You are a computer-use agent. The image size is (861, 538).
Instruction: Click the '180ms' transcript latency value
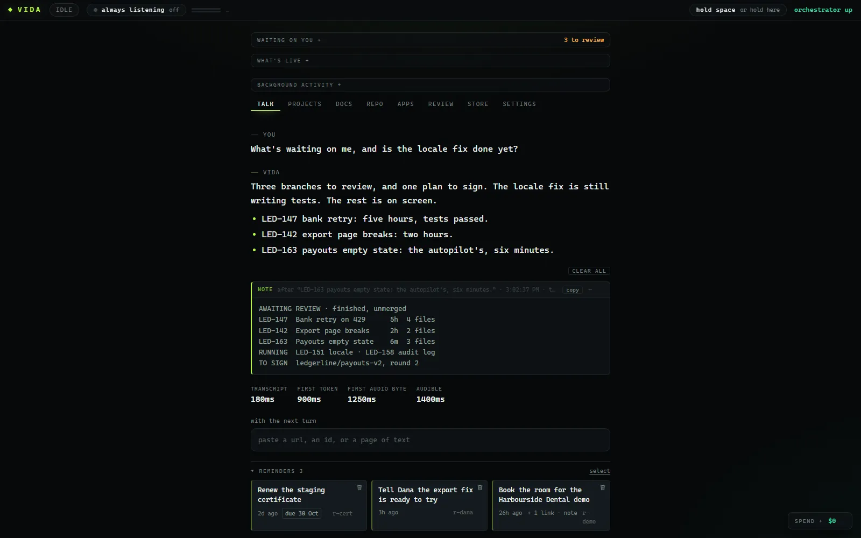(x=263, y=399)
